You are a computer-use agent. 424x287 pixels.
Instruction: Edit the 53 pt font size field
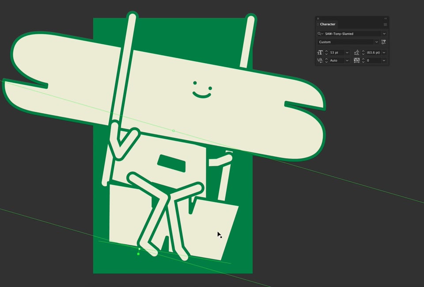tap(337, 53)
